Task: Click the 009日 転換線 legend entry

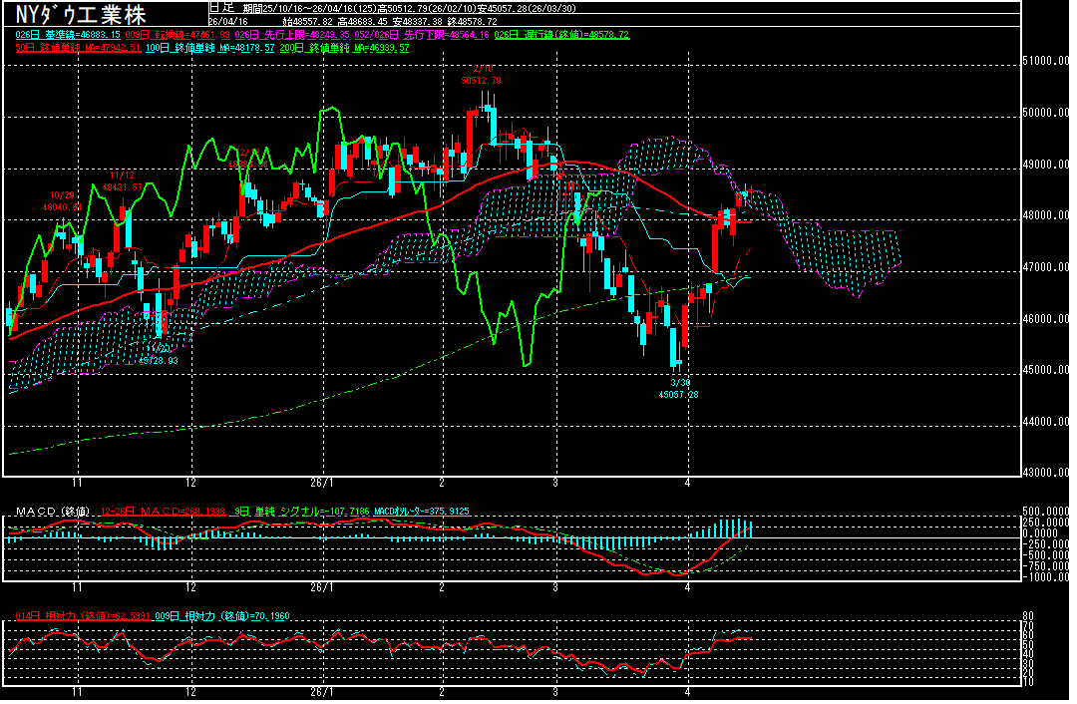Action: coord(169,35)
